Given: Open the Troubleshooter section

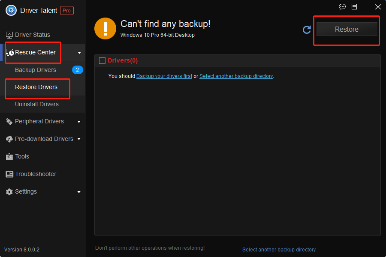Looking at the screenshot, I should [x=43, y=174].
